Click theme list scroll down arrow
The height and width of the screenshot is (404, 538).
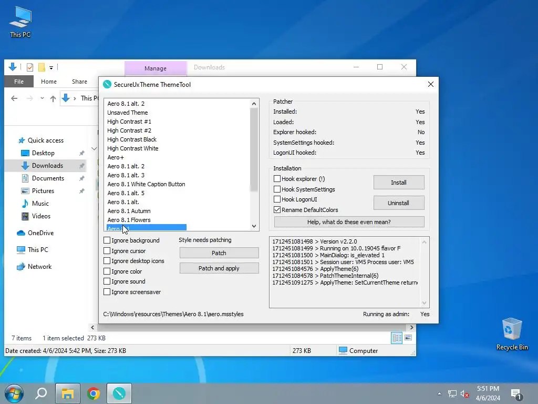pos(254,226)
